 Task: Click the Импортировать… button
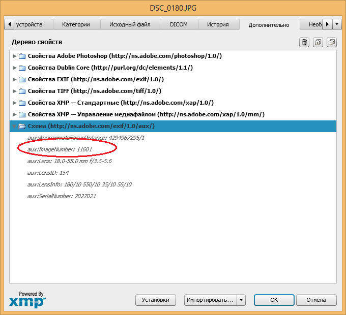coord(211,300)
